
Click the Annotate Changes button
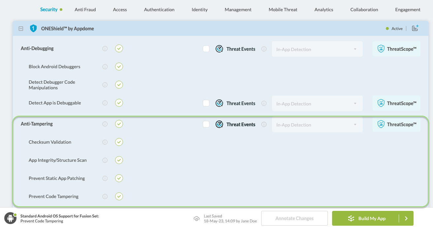(x=294, y=218)
